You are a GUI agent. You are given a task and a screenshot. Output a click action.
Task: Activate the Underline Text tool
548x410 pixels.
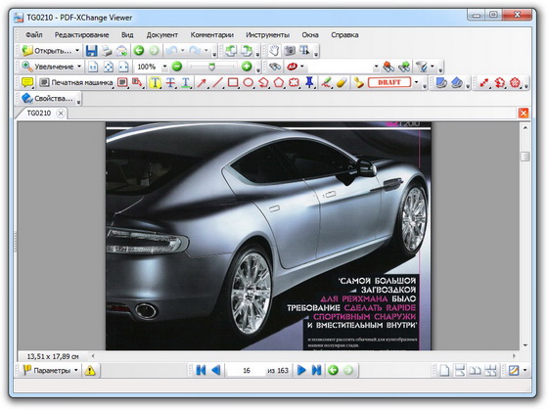point(186,82)
